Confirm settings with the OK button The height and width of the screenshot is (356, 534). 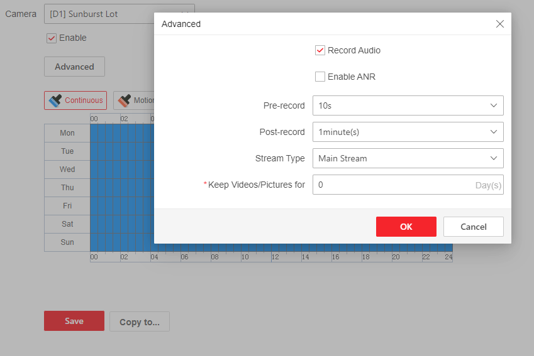[x=406, y=227]
